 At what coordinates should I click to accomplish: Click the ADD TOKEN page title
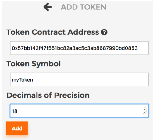(x=84, y=7)
